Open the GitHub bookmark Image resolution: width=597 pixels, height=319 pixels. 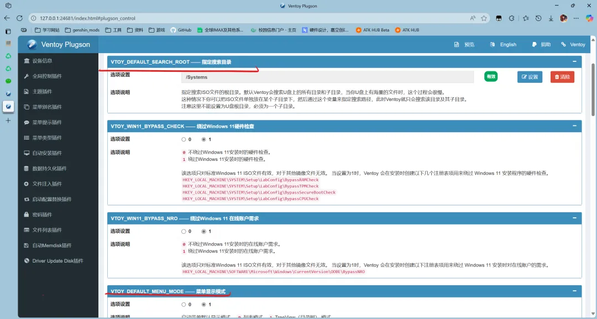pyautogui.click(x=181, y=30)
